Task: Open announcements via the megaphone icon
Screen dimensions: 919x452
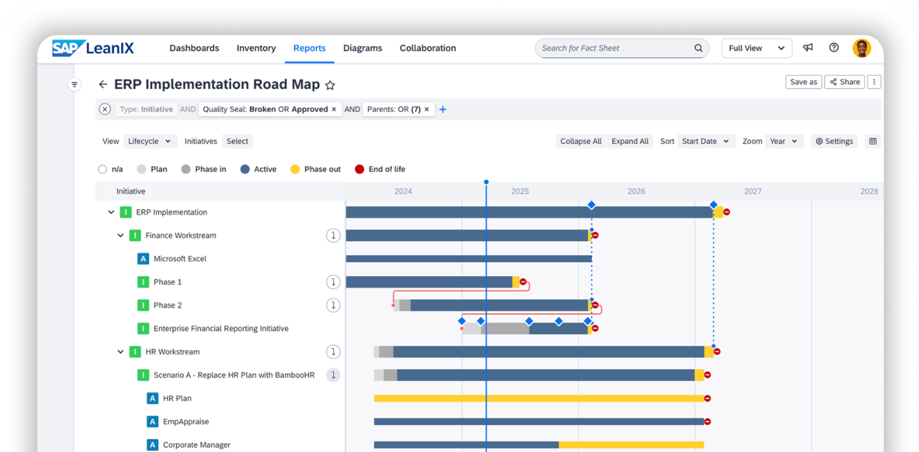Action: 807,48
